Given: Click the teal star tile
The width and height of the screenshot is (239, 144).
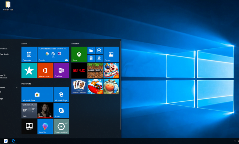Looking at the screenshot, I should [29, 70].
